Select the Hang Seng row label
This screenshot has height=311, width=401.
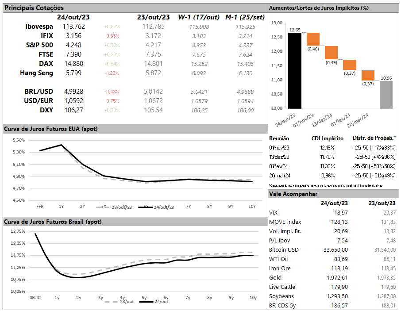[x=37, y=73]
